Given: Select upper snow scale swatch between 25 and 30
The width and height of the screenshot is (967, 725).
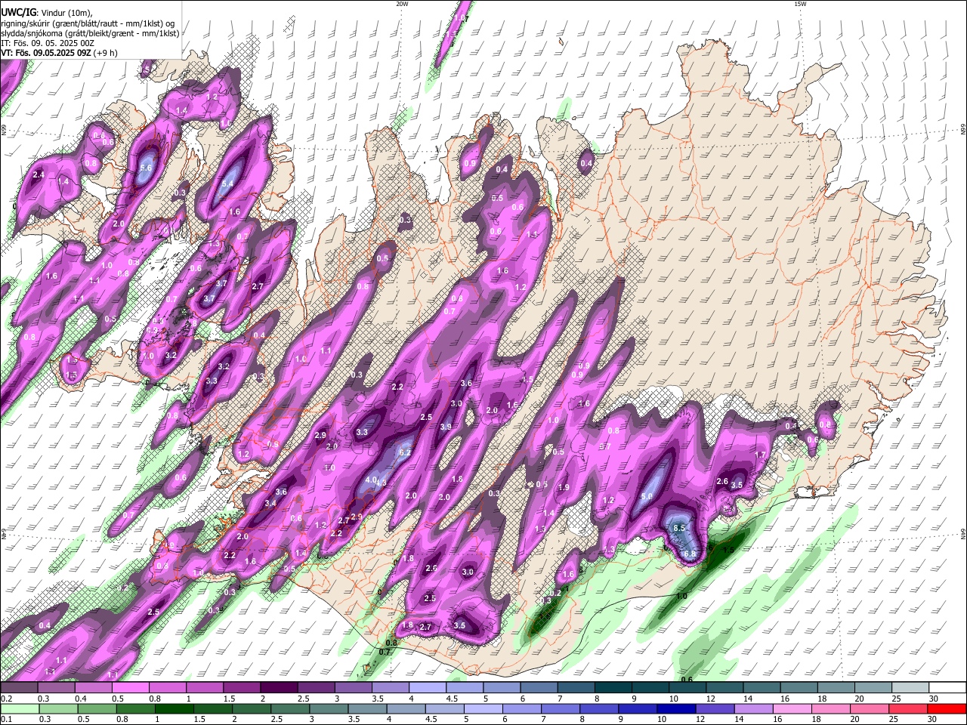Looking at the screenshot, I should [910, 687].
